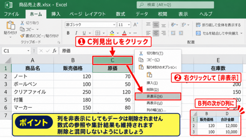Switch to the Insert tab
This screenshot has height=138, width=246.
(x=56, y=14)
